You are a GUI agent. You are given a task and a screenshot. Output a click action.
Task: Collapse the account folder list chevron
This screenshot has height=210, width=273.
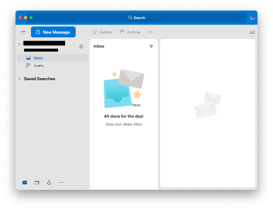click(20, 44)
